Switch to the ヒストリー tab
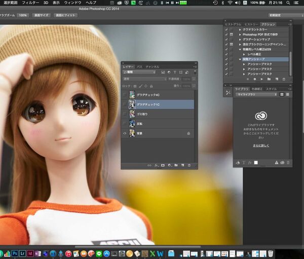The image size is (304, 259). [251, 24]
